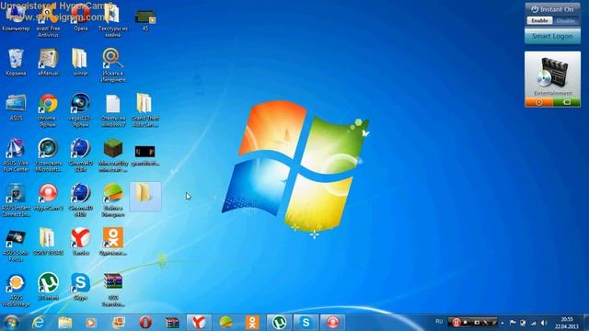Open the eManual shortcut
The height and width of the screenshot is (331, 589).
(x=48, y=63)
